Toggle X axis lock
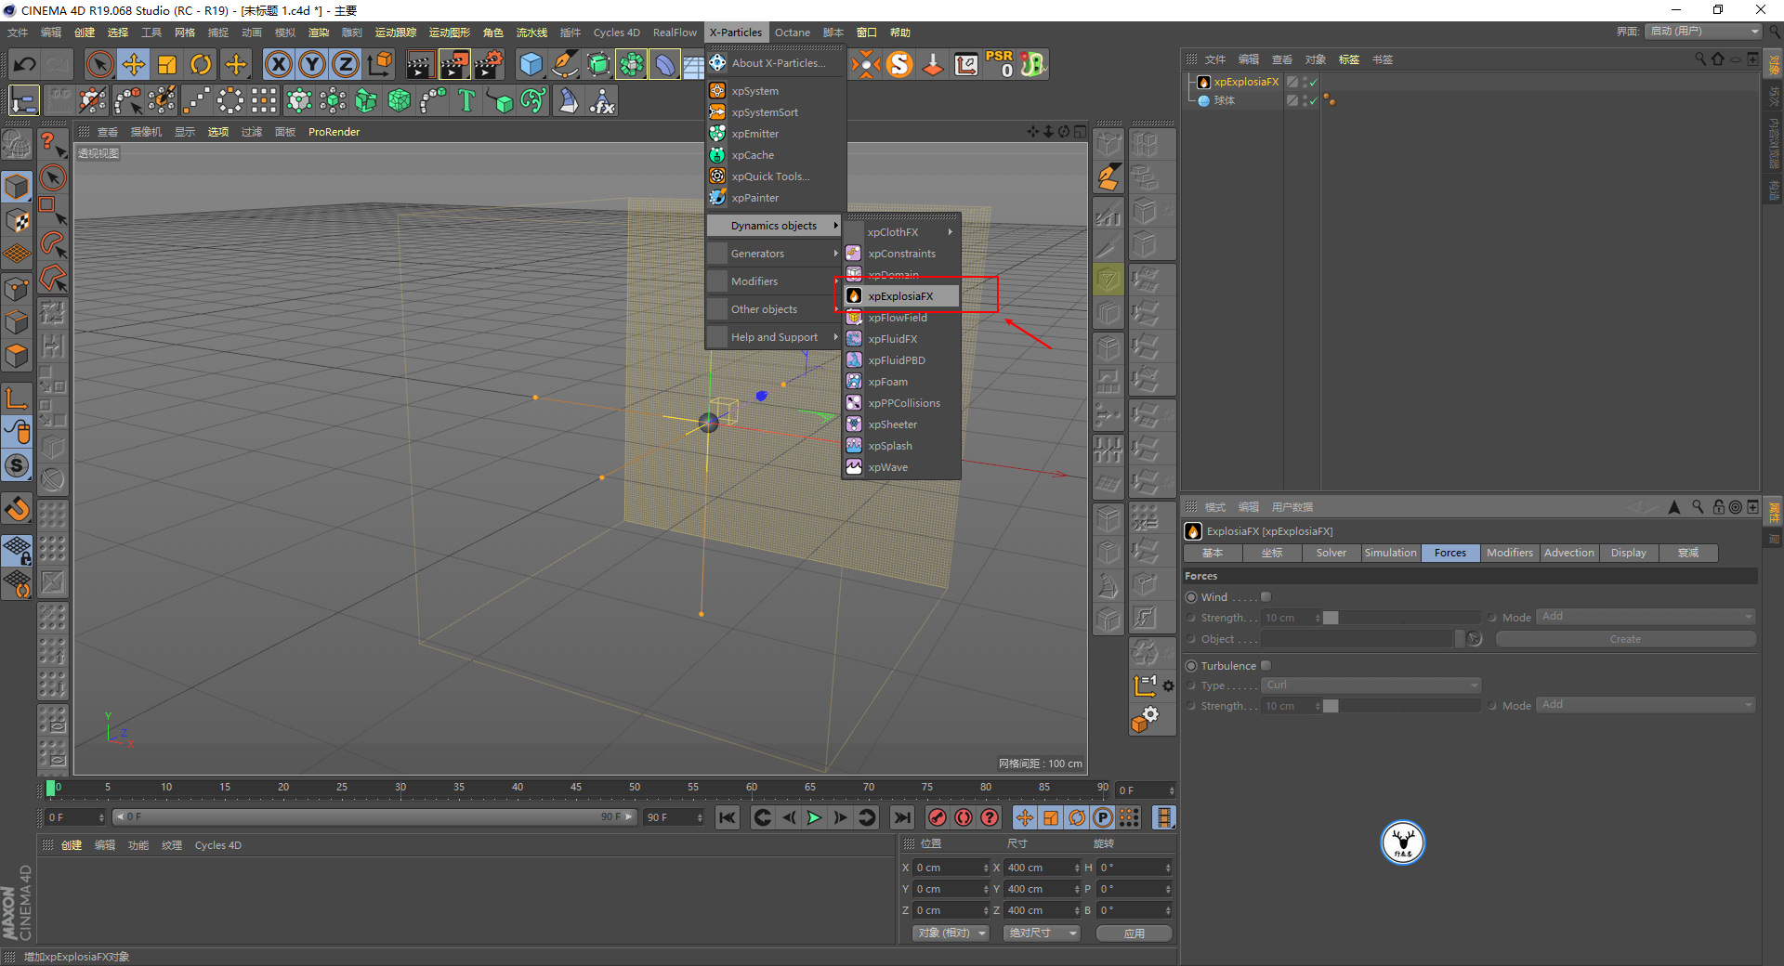The height and width of the screenshot is (966, 1784). coord(278,64)
